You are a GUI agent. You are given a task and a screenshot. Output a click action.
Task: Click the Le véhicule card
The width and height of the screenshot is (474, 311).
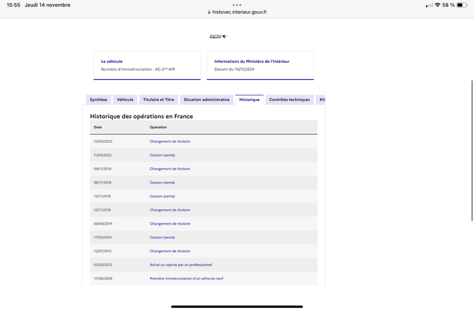pyautogui.click(x=147, y=65)
